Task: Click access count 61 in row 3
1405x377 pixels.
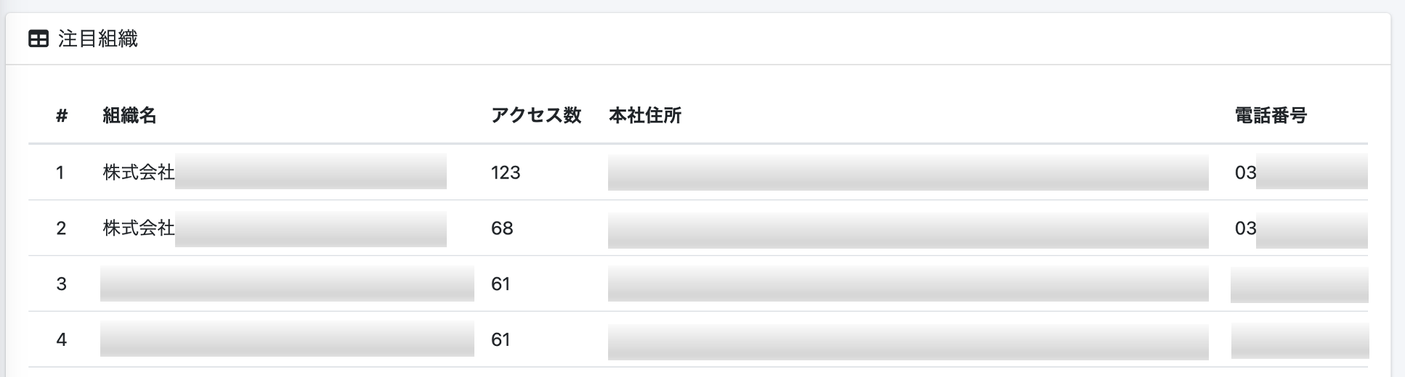Action: click(x=501, y=284)
